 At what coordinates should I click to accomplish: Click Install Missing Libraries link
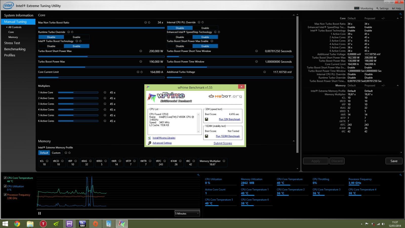tap(164, 138)
